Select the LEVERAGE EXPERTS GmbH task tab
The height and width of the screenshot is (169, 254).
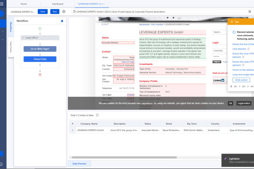92,4
